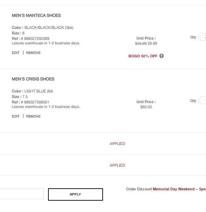Open the BOGO 50% OFF help icon
206x212 pixels.
(x=161, y=56)
